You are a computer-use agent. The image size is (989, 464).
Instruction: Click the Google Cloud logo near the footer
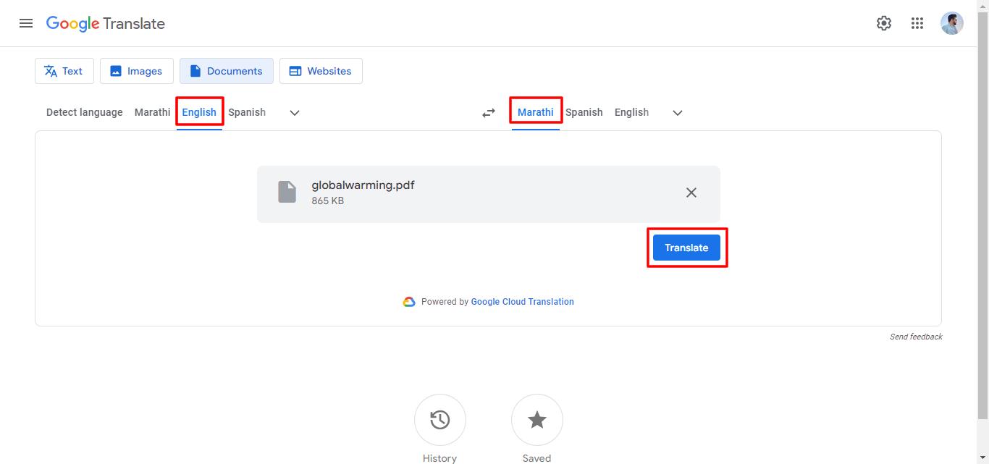[408, 301]
